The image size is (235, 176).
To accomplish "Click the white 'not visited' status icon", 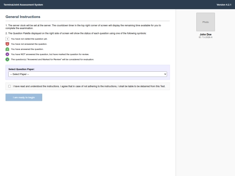I will [x=7, y=39].
